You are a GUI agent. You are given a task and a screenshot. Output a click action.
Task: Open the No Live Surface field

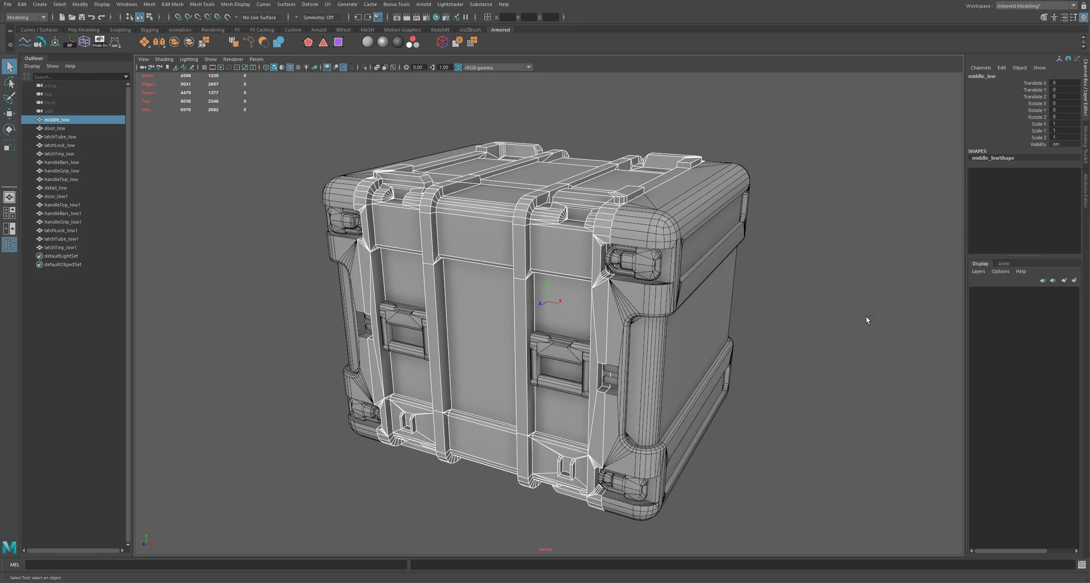tap(261, 17)
